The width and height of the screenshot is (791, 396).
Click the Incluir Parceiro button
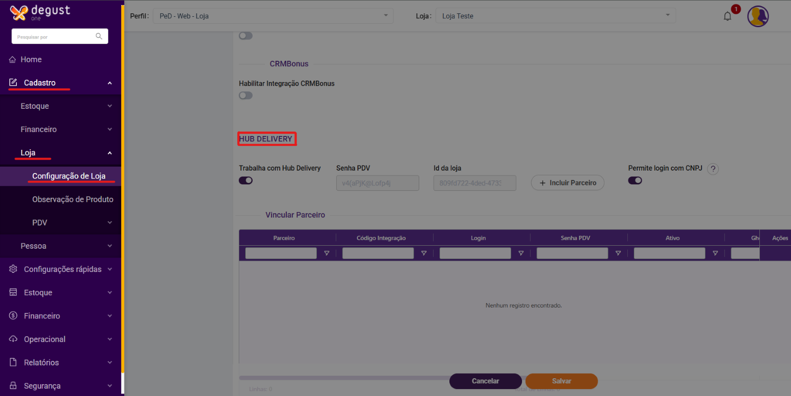[568, 183]
